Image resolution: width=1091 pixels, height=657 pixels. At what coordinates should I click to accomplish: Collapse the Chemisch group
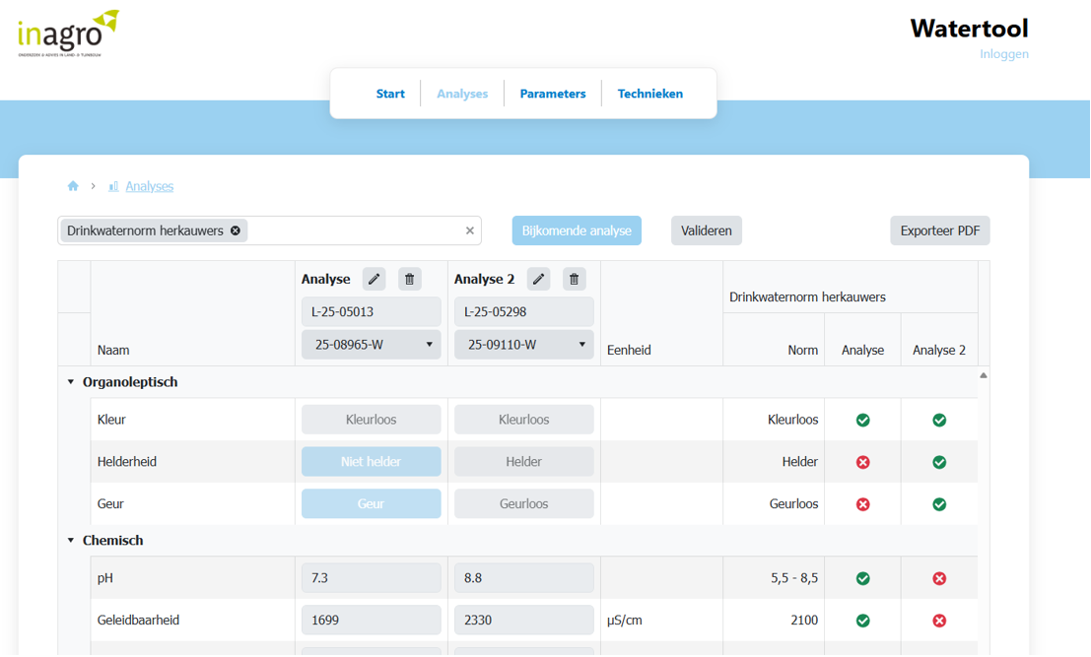(70, 540)
